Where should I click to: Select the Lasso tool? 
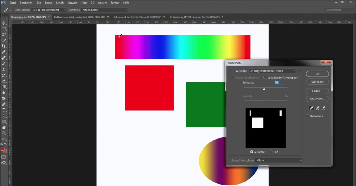[x=4, y=34]
